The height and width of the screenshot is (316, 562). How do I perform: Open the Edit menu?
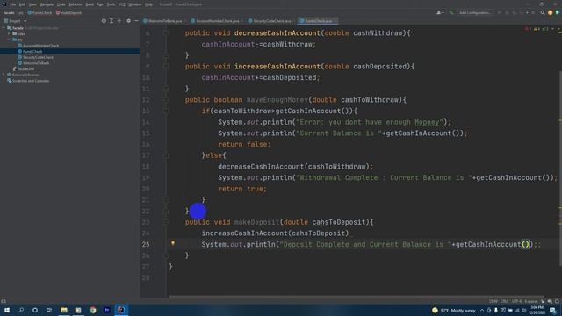click(22, 4)
